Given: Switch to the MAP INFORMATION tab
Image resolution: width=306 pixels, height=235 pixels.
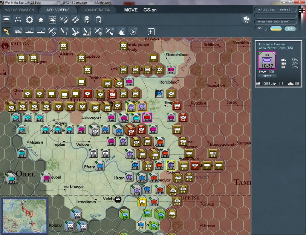Looking at the screenshot, I should point(19,10).
